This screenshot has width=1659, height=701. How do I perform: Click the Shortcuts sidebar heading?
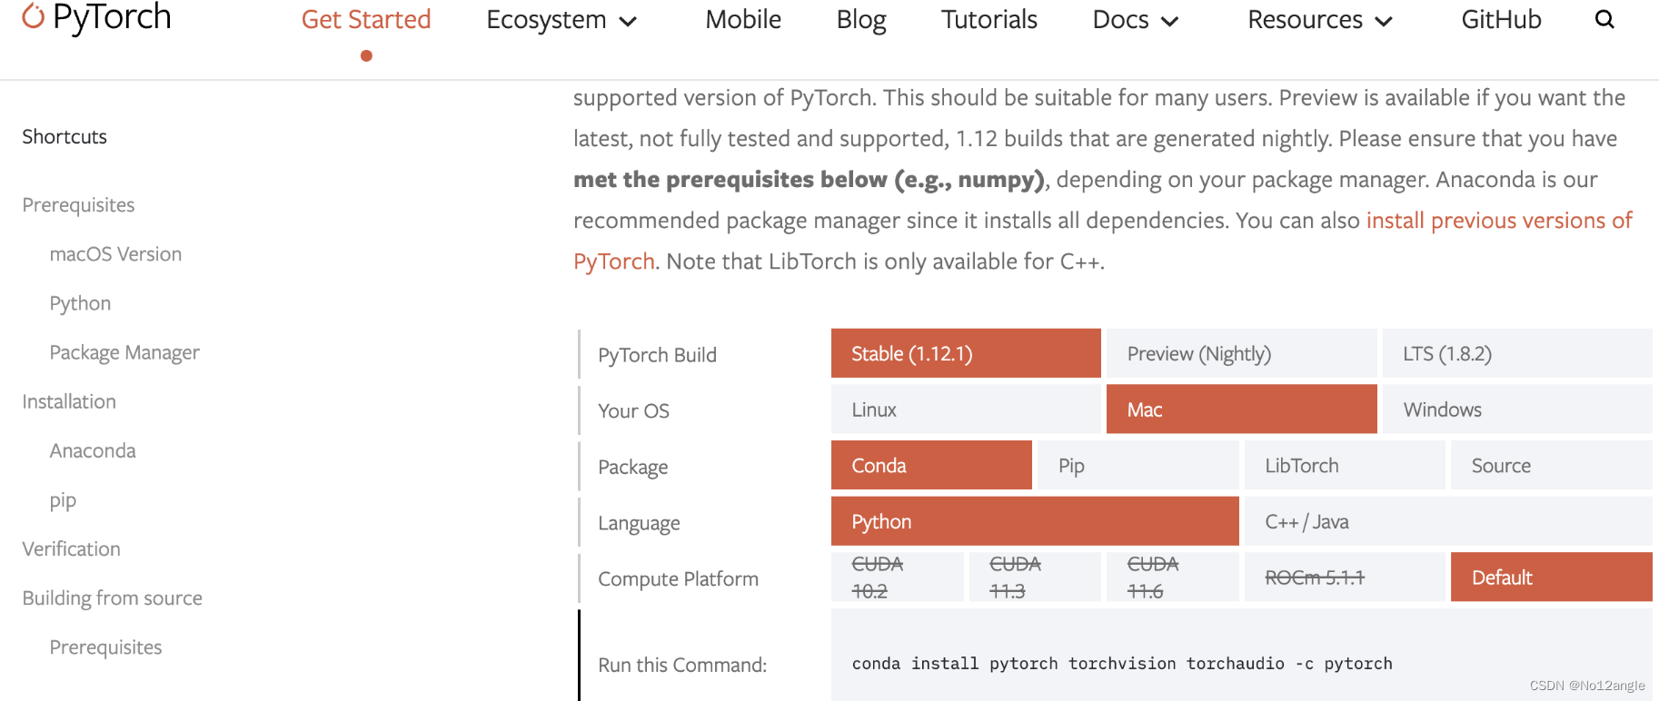(x=65, y=136)
